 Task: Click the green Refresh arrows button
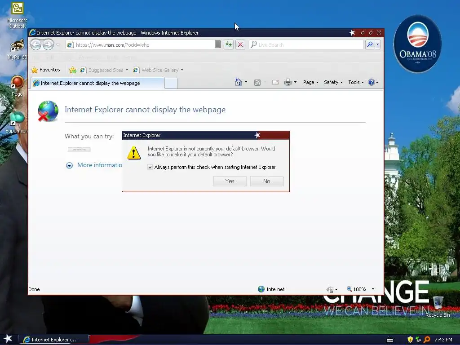(x=228, y=44)
